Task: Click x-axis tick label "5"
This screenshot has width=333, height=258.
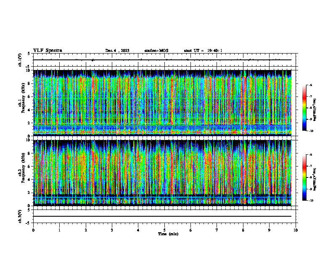Action: (164, 230)
